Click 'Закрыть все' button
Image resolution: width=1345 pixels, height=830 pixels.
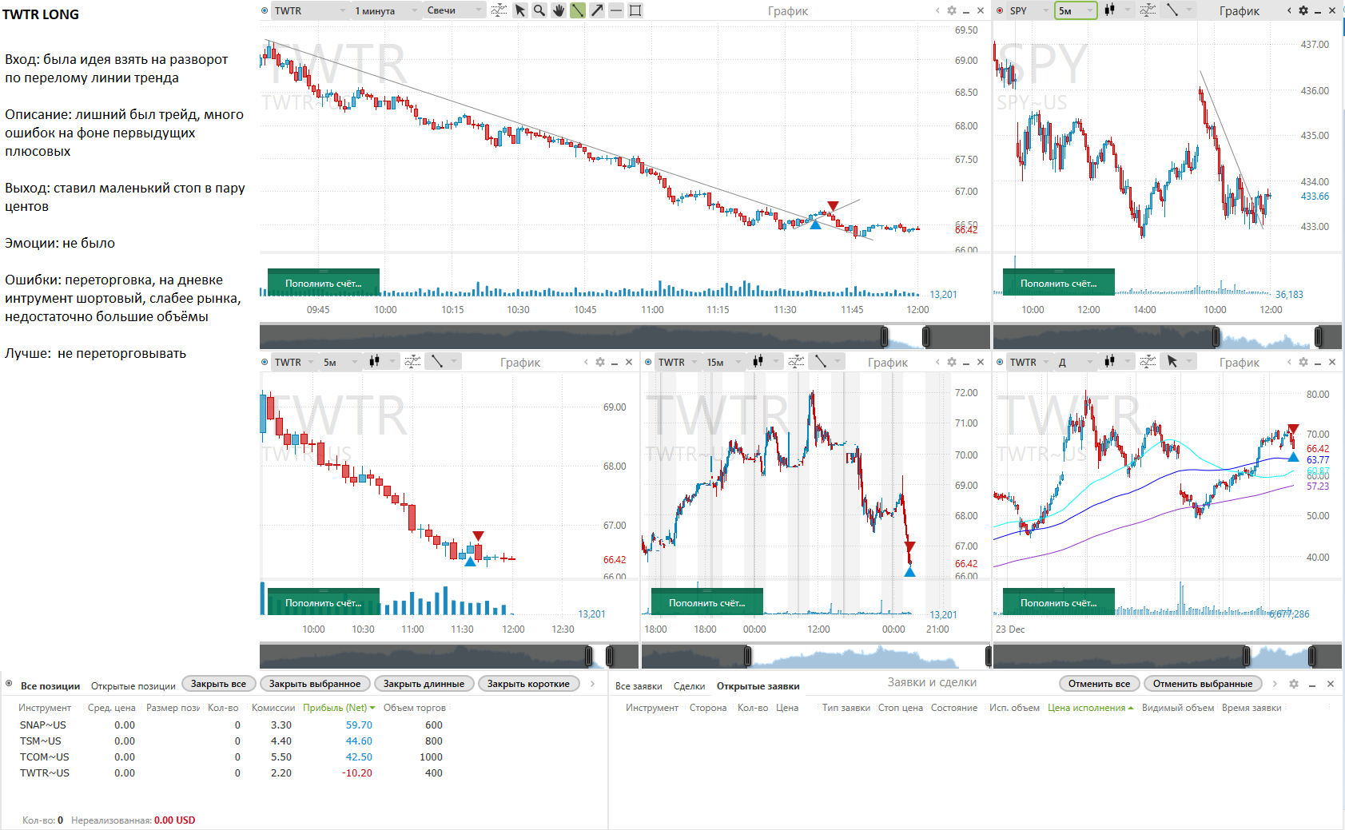pos(219,684)
